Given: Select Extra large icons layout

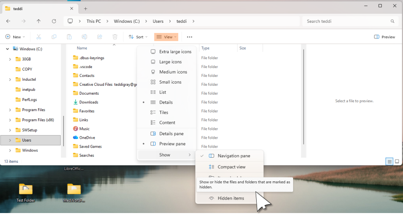Looking at the screenshot, I should (175, 52).
